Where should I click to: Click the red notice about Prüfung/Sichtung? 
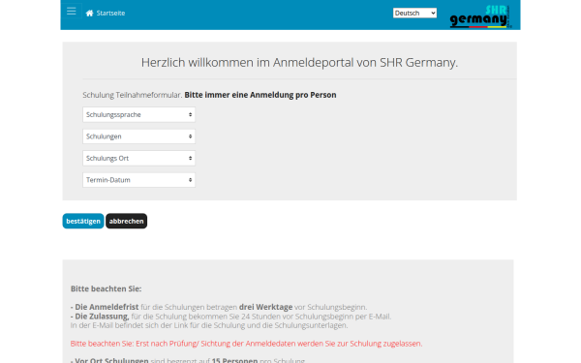pos(246,344)
